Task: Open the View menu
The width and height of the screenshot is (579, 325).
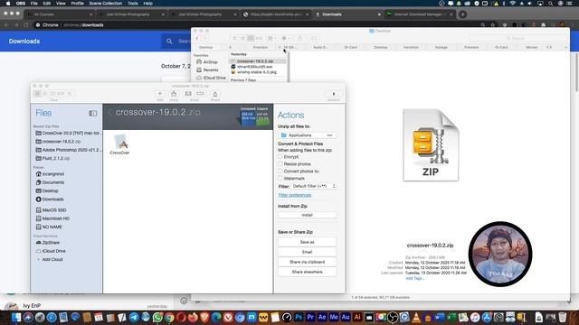Action: tap(61, 4)
